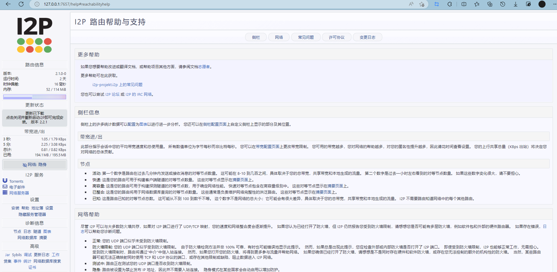This screenshot has width=557, height=272.
Task: Click the 网络: 隐身 status button
Action: click(35, 165)
